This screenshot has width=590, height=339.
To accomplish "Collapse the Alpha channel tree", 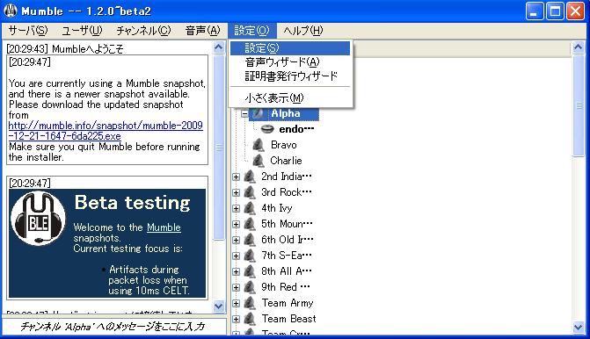I will (x=244, y=113).
